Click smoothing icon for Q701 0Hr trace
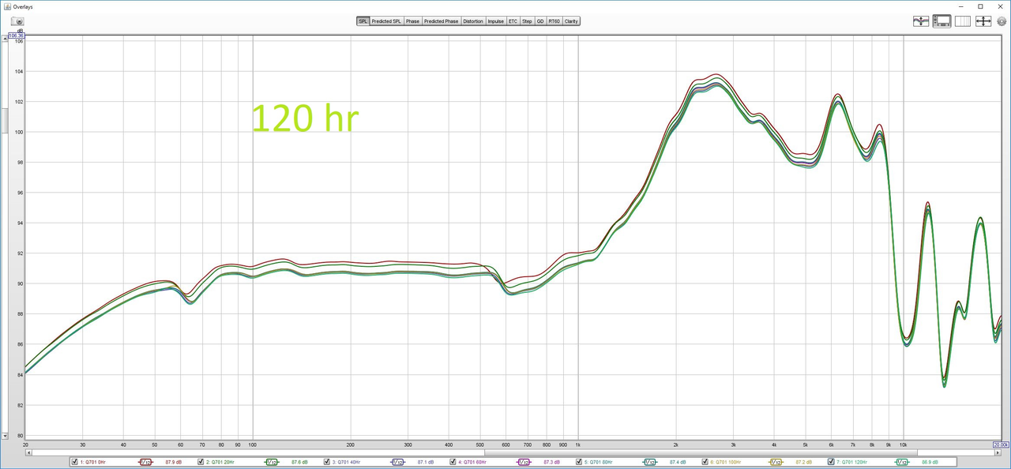 [145, 462]
